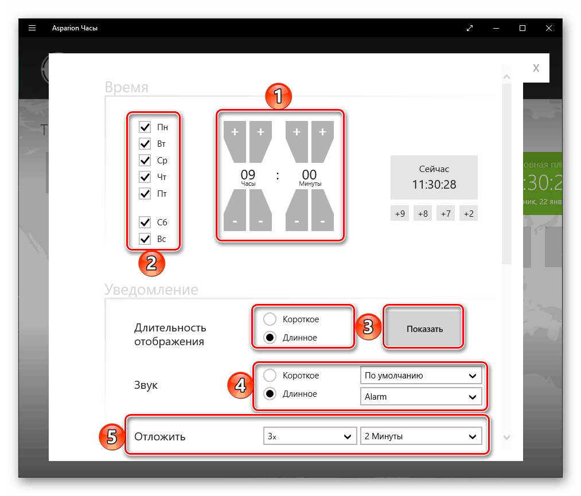Open the hamburger menu in title bar
Image resolution: width=581 pixels, height=496 pixels.
(32, 28)
